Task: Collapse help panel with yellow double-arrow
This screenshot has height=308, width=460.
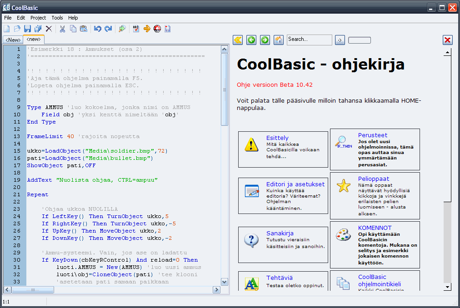Action: pos(238,40)
